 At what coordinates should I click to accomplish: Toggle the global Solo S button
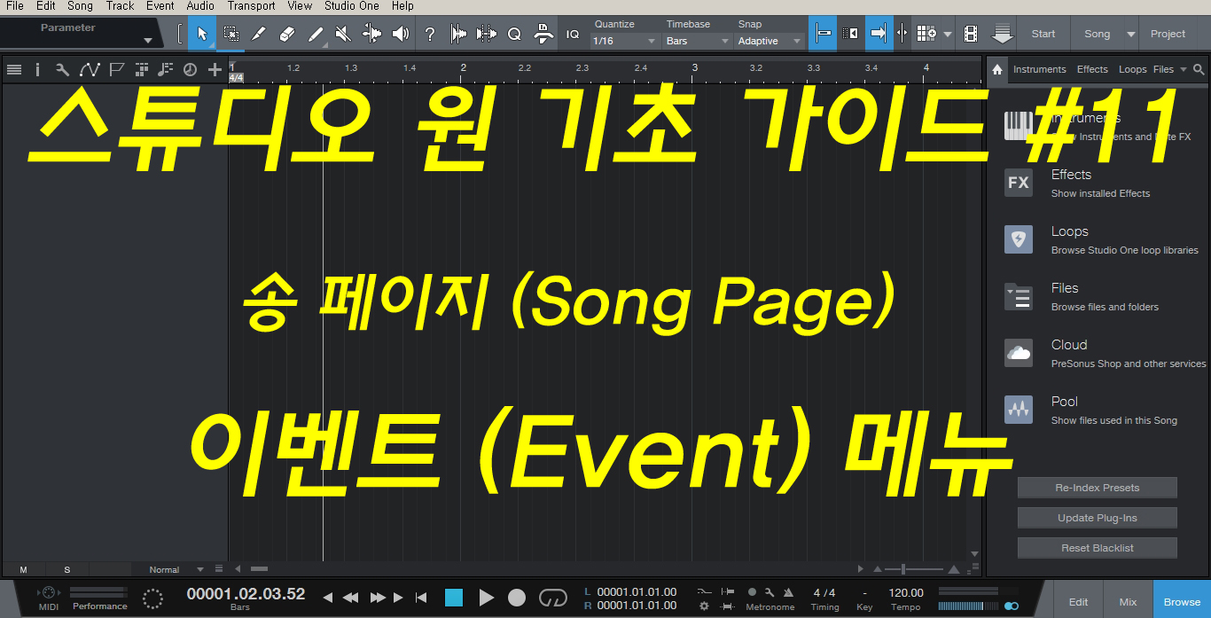pos(67,569)
